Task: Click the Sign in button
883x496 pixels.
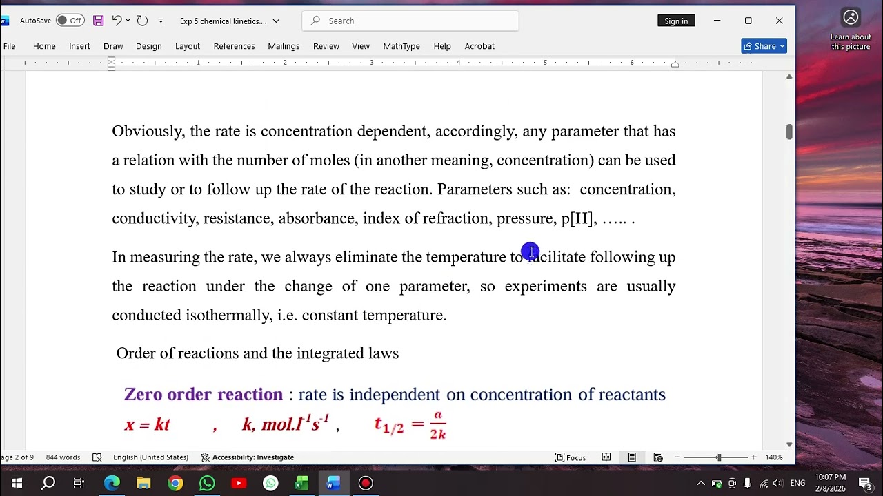Action: tap(676, 21)
